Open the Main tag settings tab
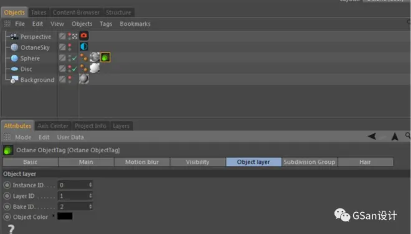 click(x=86, y=162)
